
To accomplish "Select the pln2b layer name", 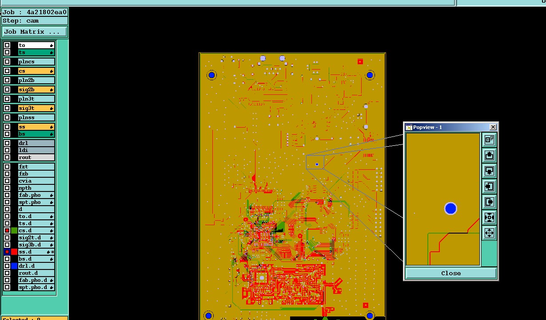I will pyautogui.click(x=36, y=80).
